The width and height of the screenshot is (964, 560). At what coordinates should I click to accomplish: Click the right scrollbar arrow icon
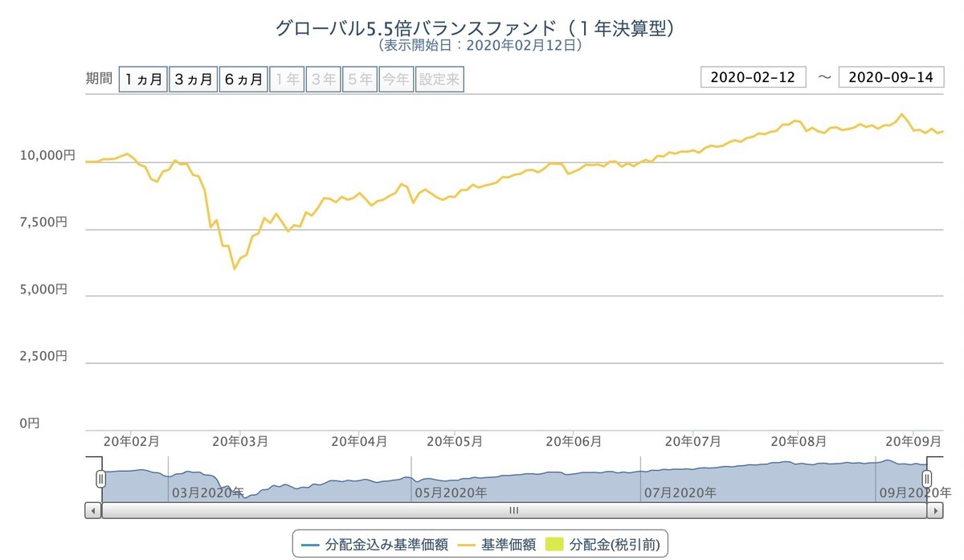click(937, 511)
